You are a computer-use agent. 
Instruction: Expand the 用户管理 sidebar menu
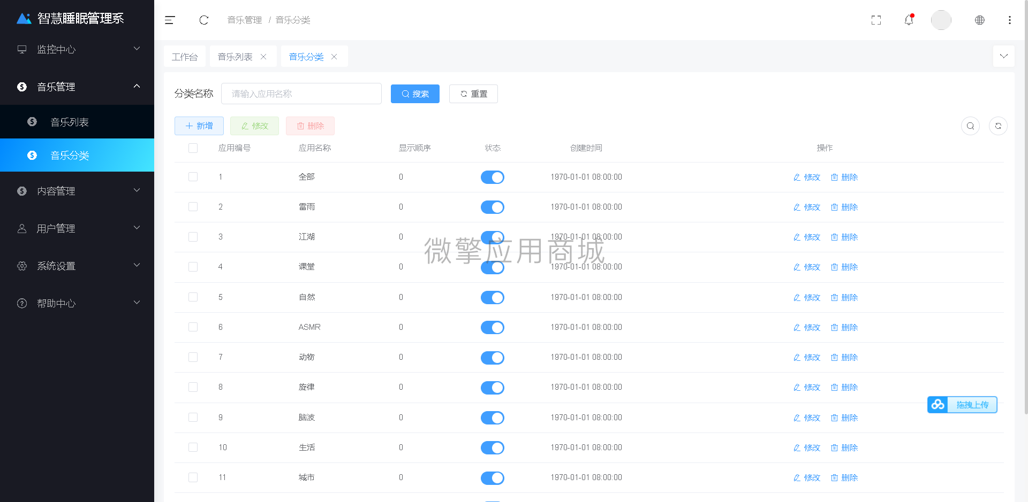[x=77, y=228]
